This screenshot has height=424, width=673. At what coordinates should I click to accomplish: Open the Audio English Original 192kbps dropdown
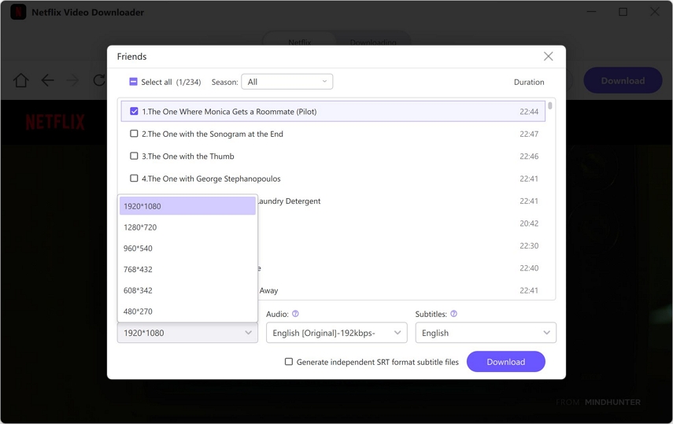pyautogui.click(x=337, y=333)
